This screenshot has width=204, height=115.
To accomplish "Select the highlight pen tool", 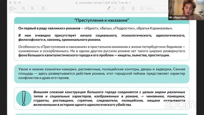I will pyautogui.click(x=109, y=9).
